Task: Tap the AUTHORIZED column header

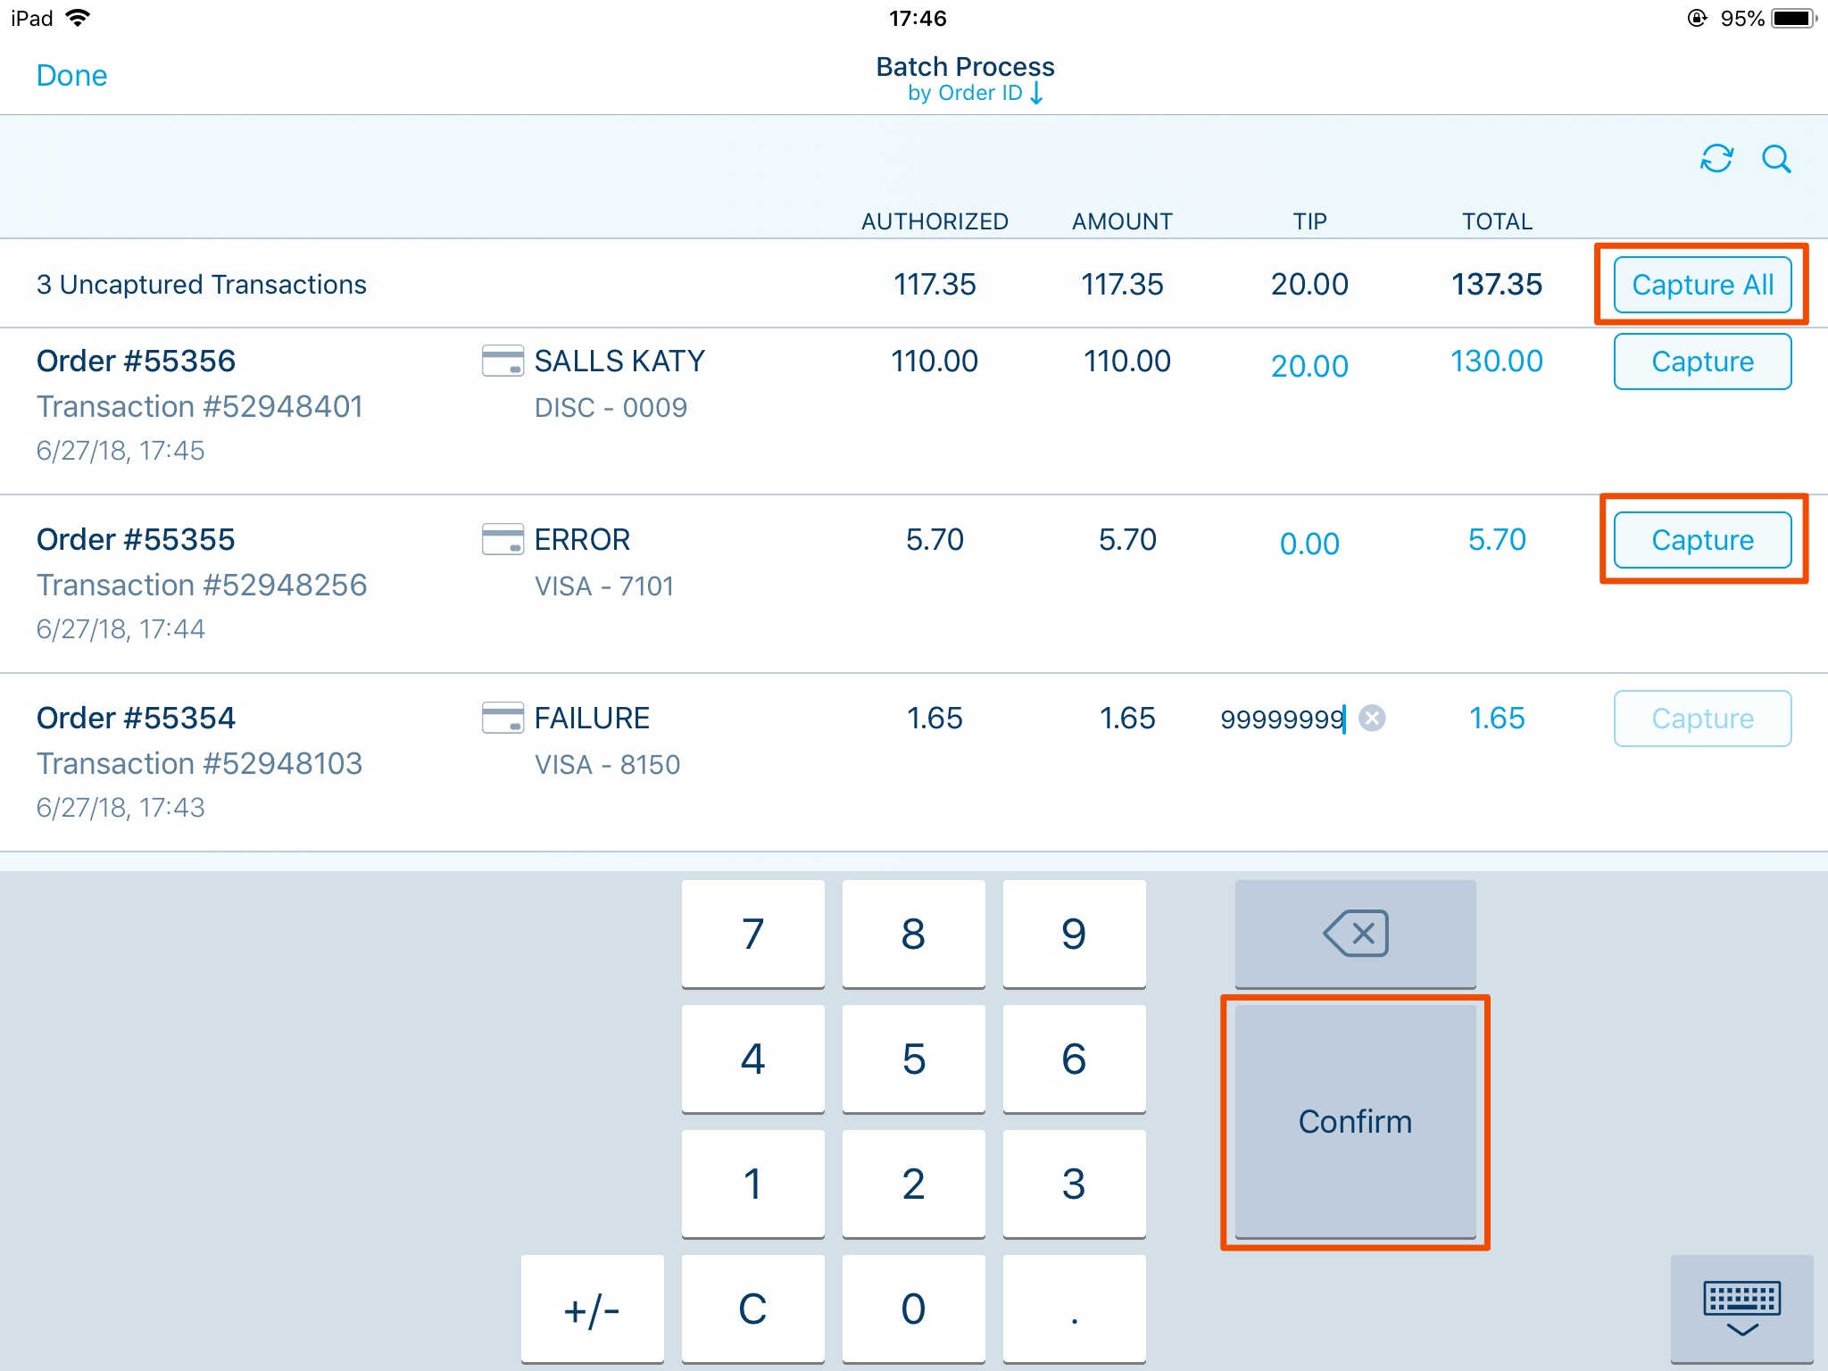Action: [x=935, y=221]
